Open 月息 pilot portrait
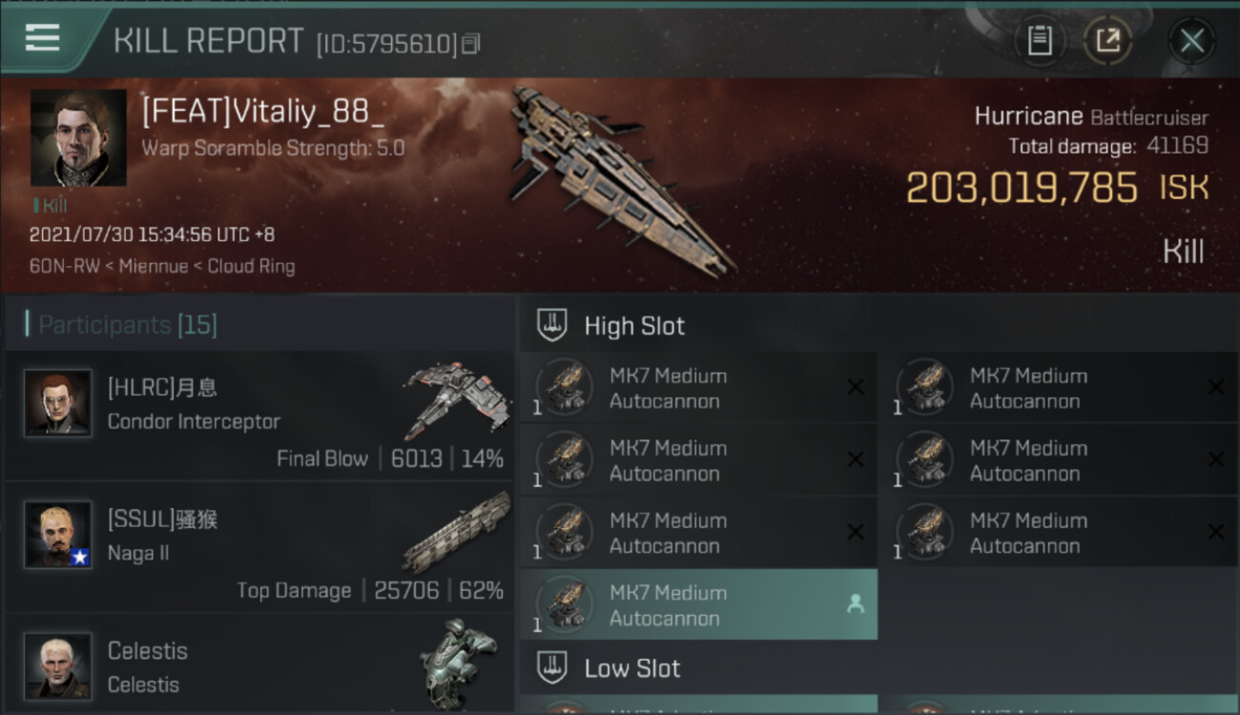The image size is (1240, 715). [x=58, y=402]
